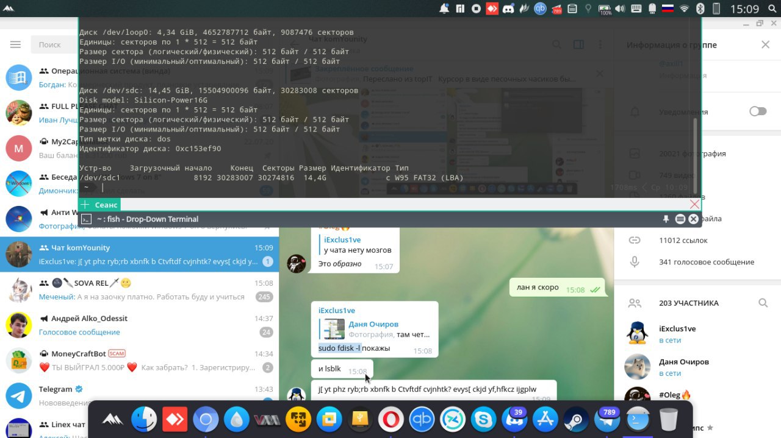Click the qBittorrent tray icon
Image resolution: width=781 pixels, height=438 pixels.
coord(540,9)
